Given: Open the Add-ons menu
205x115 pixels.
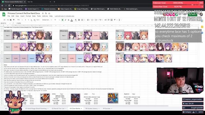Looking at the screenshot, I should [x=45, y=16].
